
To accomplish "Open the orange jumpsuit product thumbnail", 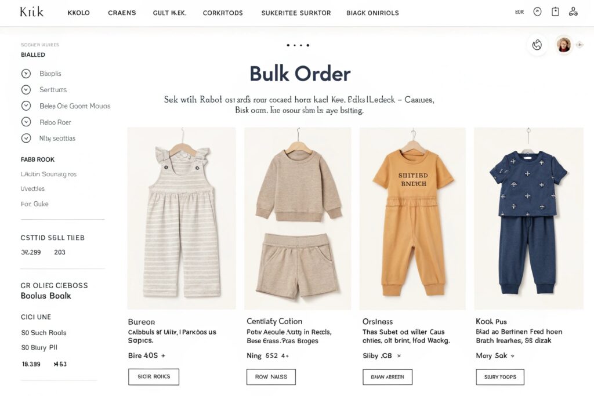I will point(412,219).
